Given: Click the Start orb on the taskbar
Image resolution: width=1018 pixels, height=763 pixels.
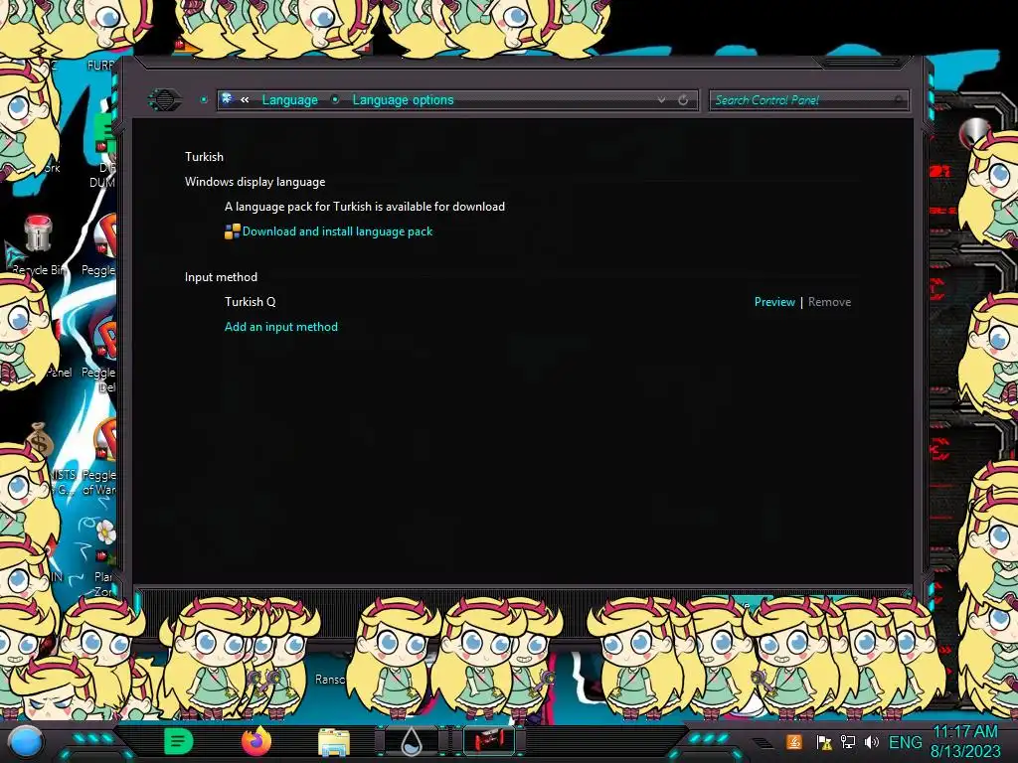Looking at the screenshot, I should pos(25,743).
